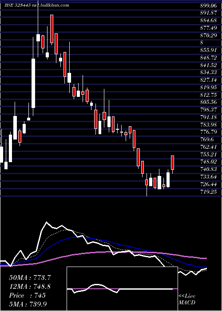Click the 776.79 price label
Screen dimensions: 222x311
coord(208,132)
